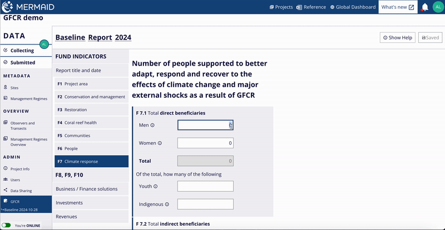Image resolution: width=445 pixels, height=230 pixels.
Task: Select Report title and date section
Action: 91,71
